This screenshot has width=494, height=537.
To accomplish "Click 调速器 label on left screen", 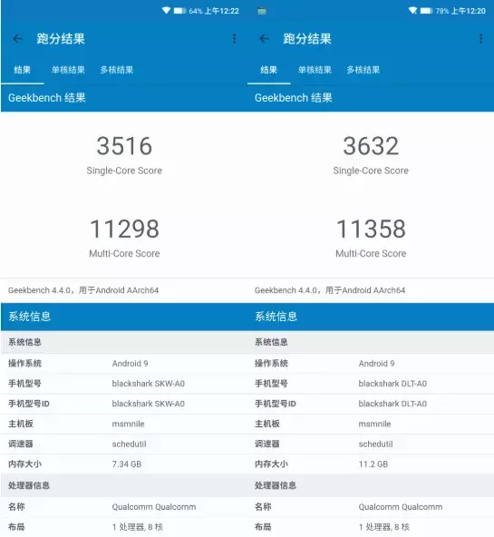I will point(21,444).
